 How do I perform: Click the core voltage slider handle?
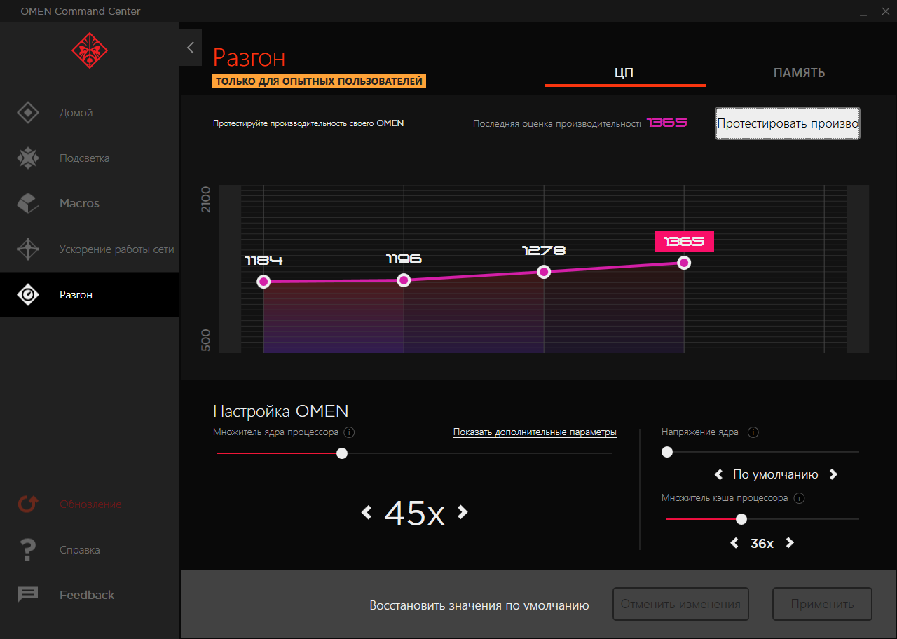[667, 452]
